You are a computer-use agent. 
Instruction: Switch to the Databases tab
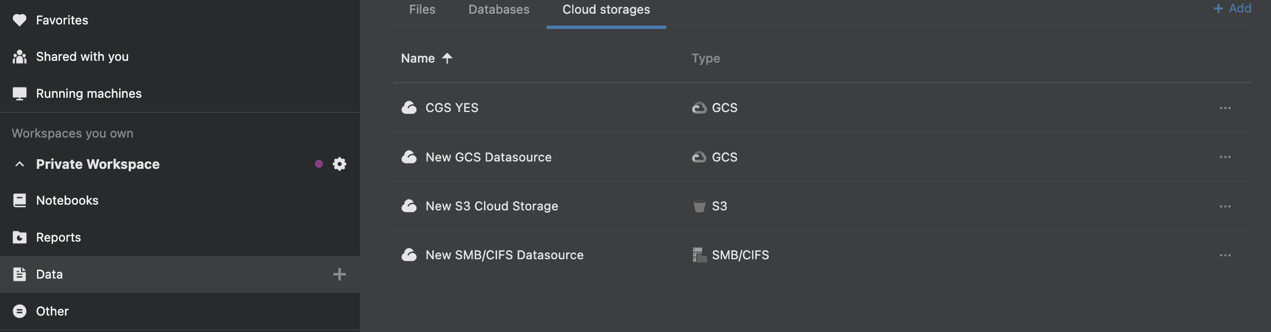[499, 9]
